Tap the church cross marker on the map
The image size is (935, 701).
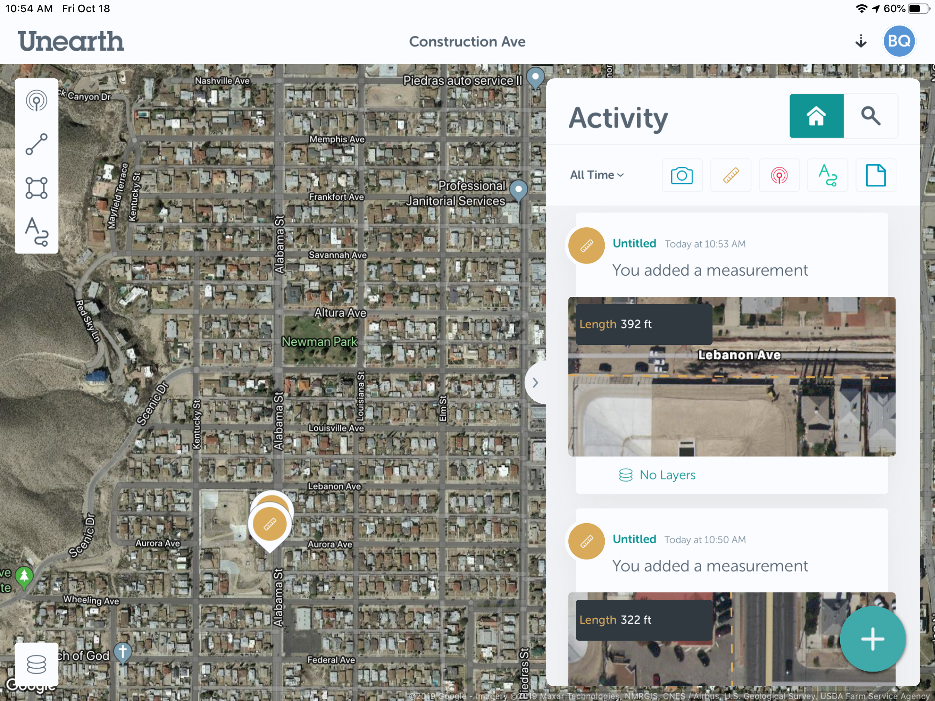pos(123,653)
